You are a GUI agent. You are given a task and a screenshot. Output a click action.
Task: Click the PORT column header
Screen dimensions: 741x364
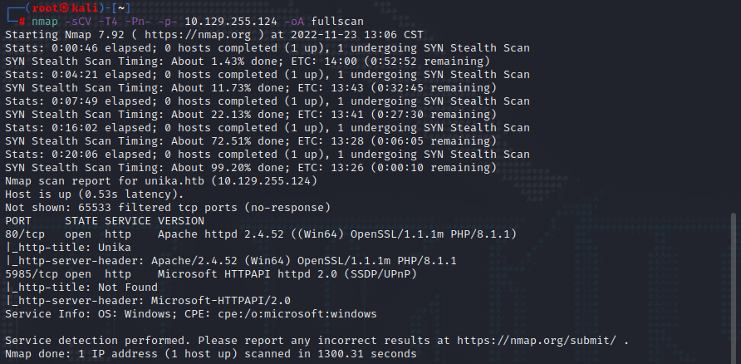(x=18, y=220)
